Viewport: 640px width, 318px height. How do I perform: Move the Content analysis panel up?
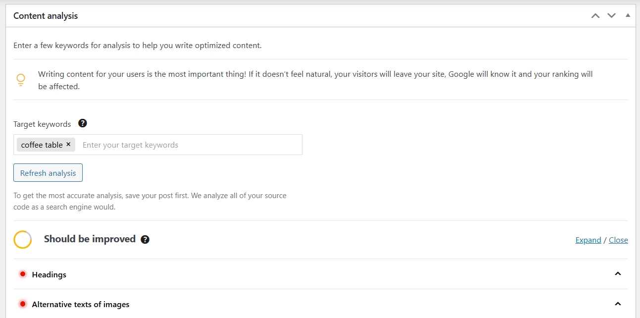pos(595,16)
